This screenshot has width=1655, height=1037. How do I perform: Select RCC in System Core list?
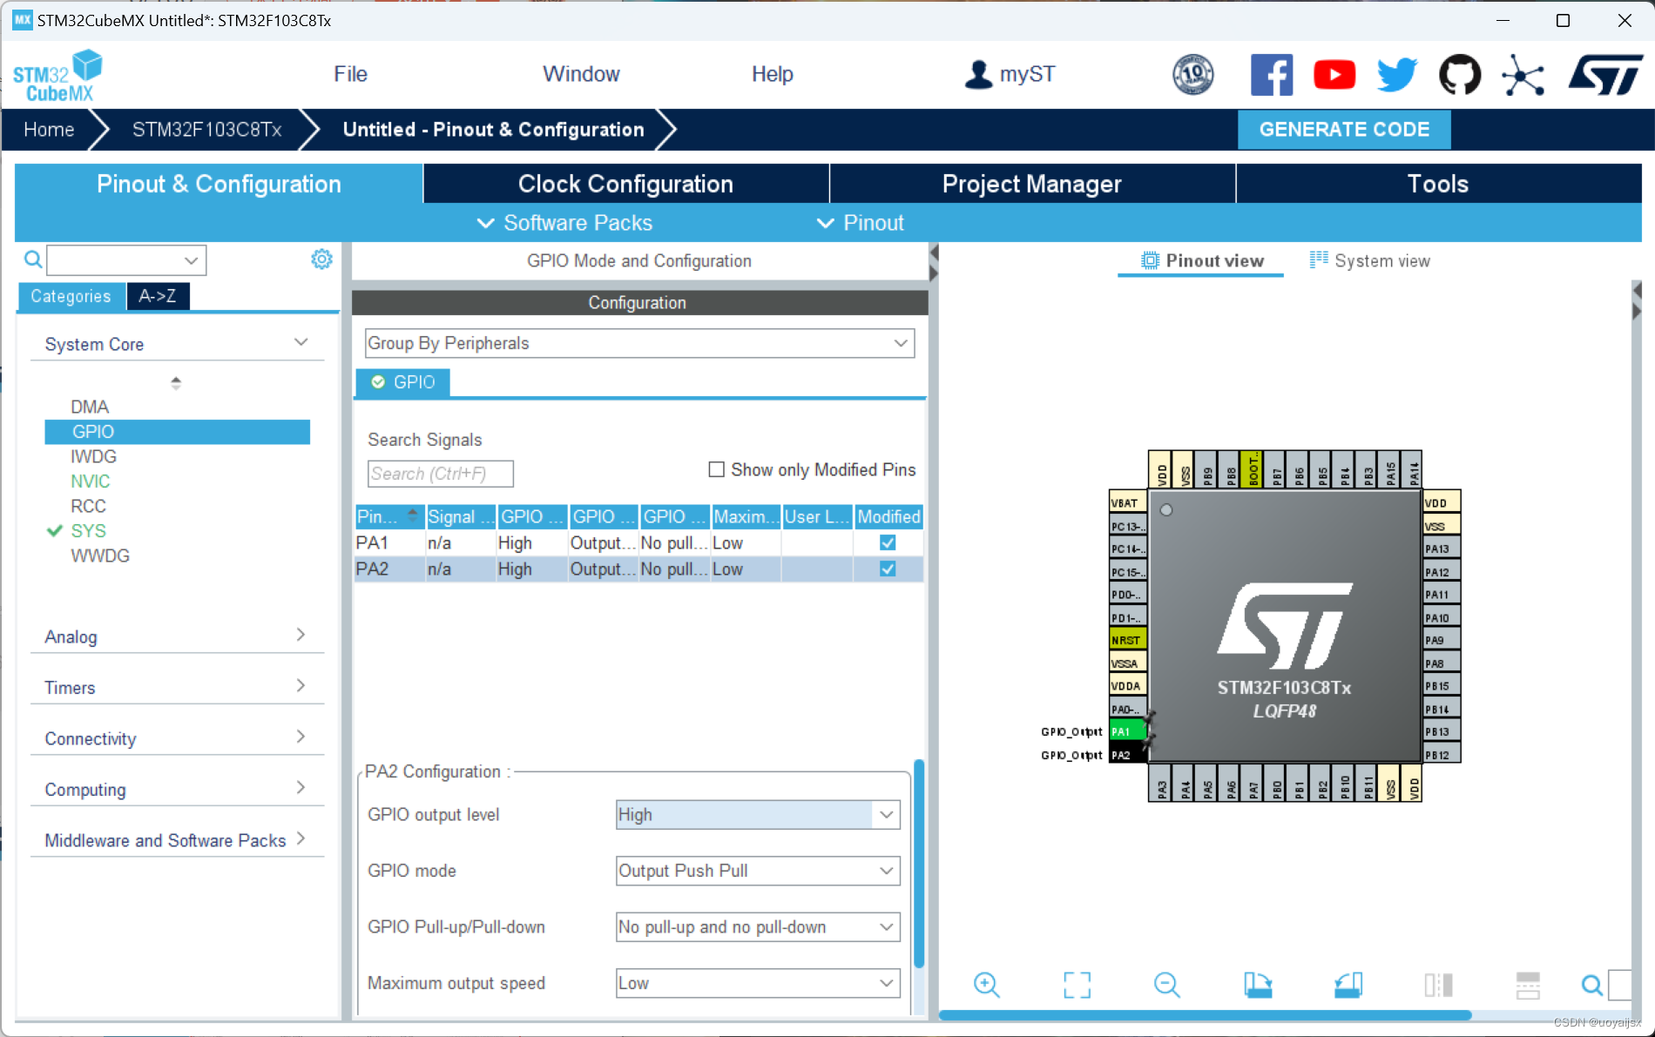pyautogui.click(x=88, y=506)
